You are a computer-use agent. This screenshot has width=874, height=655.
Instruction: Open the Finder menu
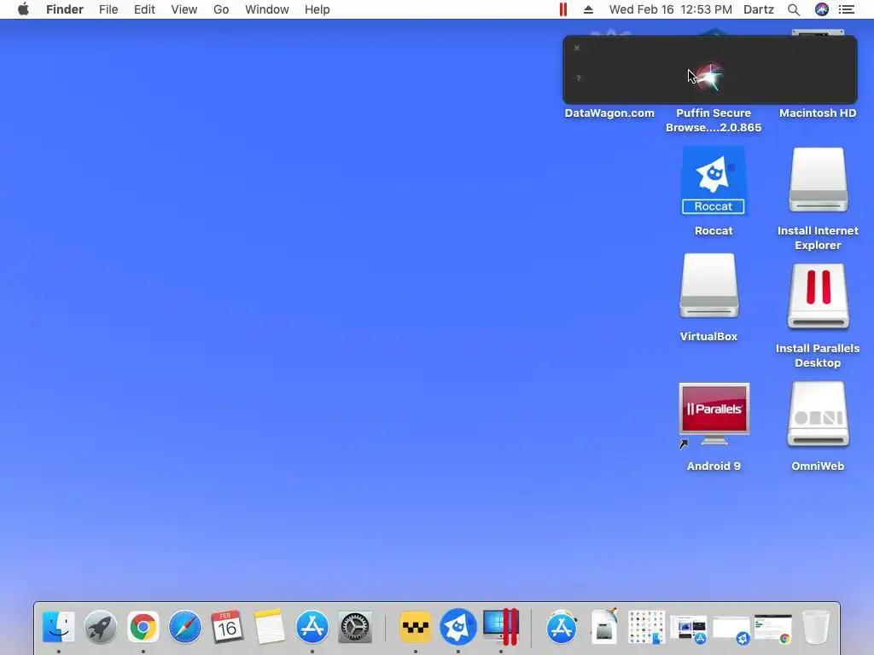pos(65,9)
